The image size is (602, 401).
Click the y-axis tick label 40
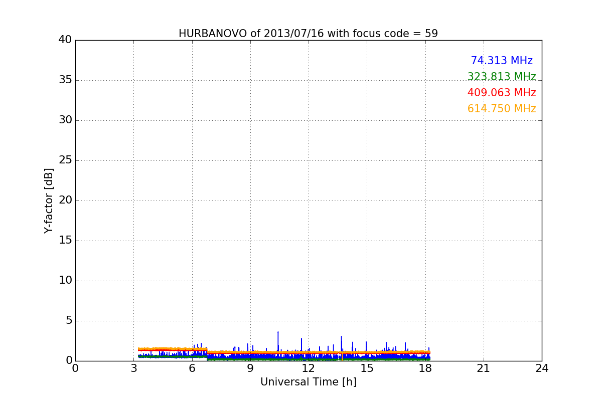65,40
